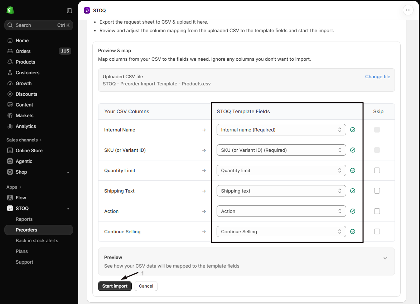
Task: Click the Products tag icon
Action: [x=10, y=62]
